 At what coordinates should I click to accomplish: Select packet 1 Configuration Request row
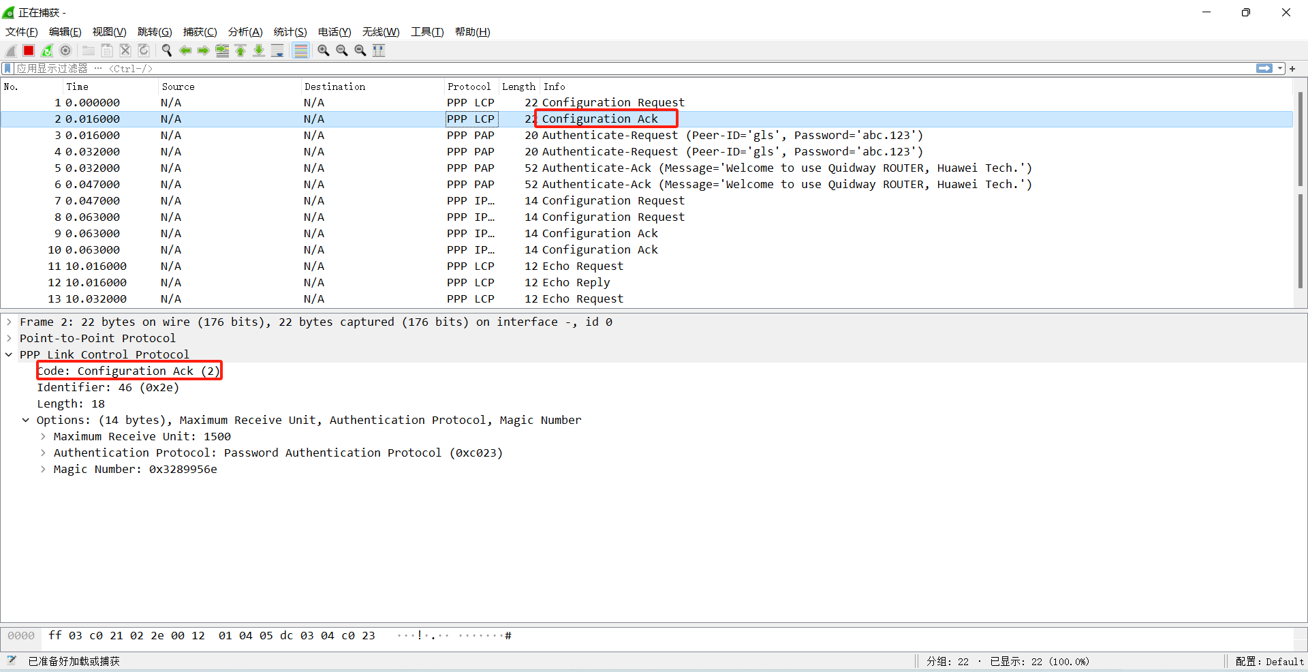click(x=647, y=102)
